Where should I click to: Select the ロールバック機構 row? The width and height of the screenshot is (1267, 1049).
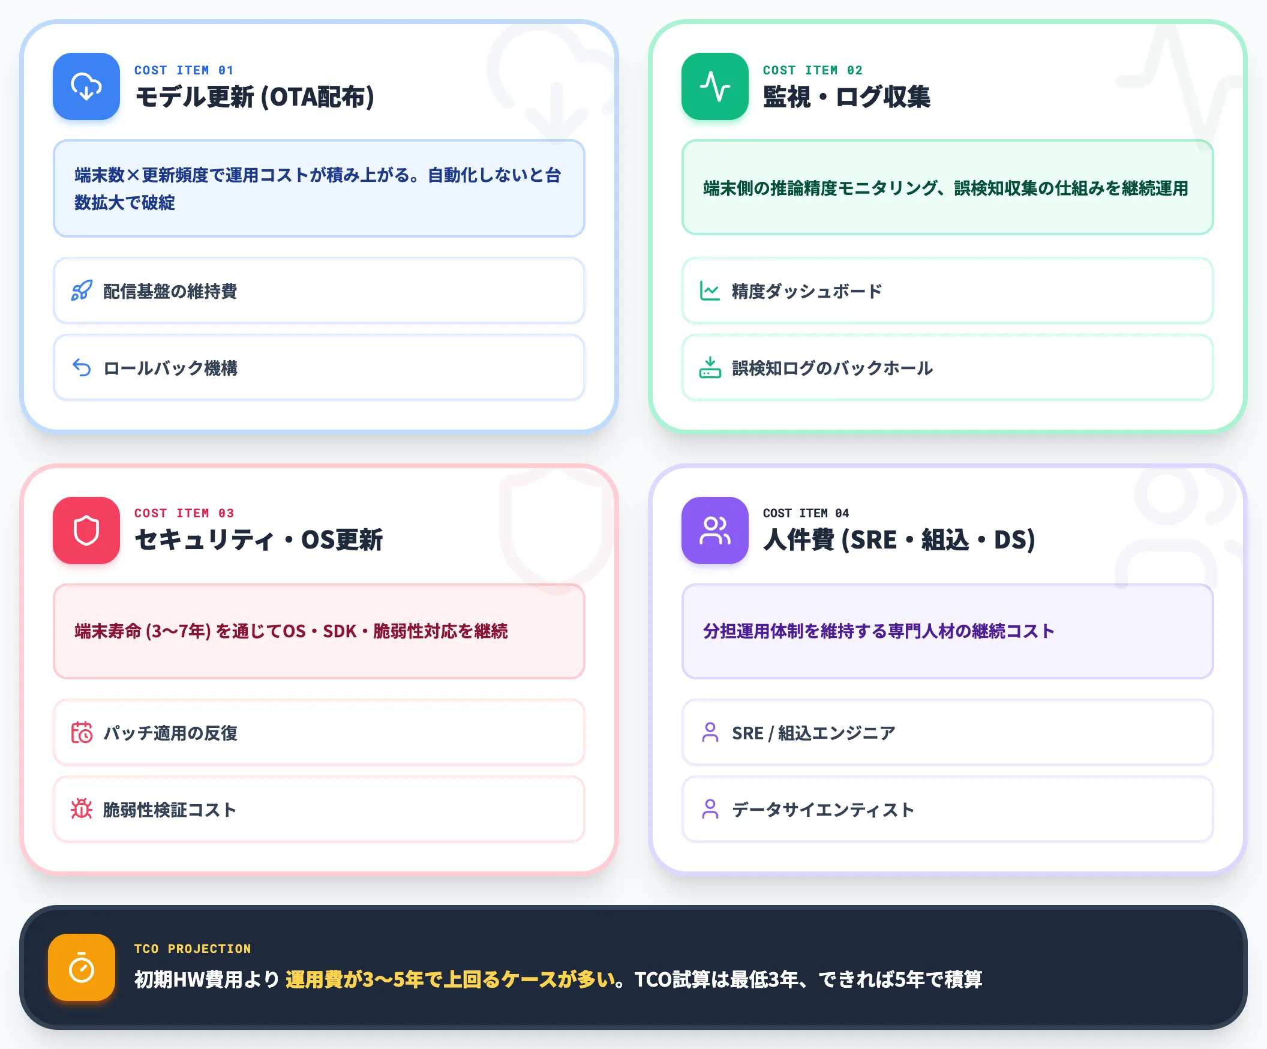(x=319, y=368)
